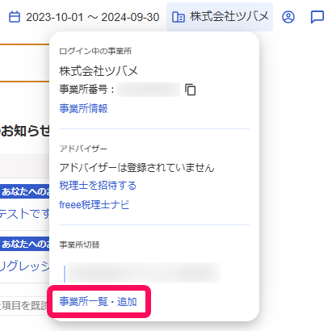This screenshot has height=331, width=332.
Task: Click the アドバイザーは登録されていません message
Action: pyautogui.click(x=137, y=168)
